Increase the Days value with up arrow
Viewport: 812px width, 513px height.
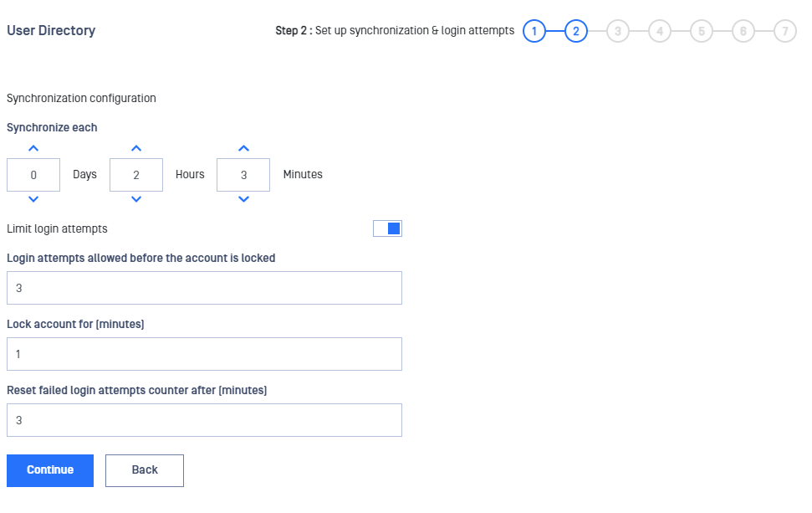pyautogui.click(x=33, y=148)
